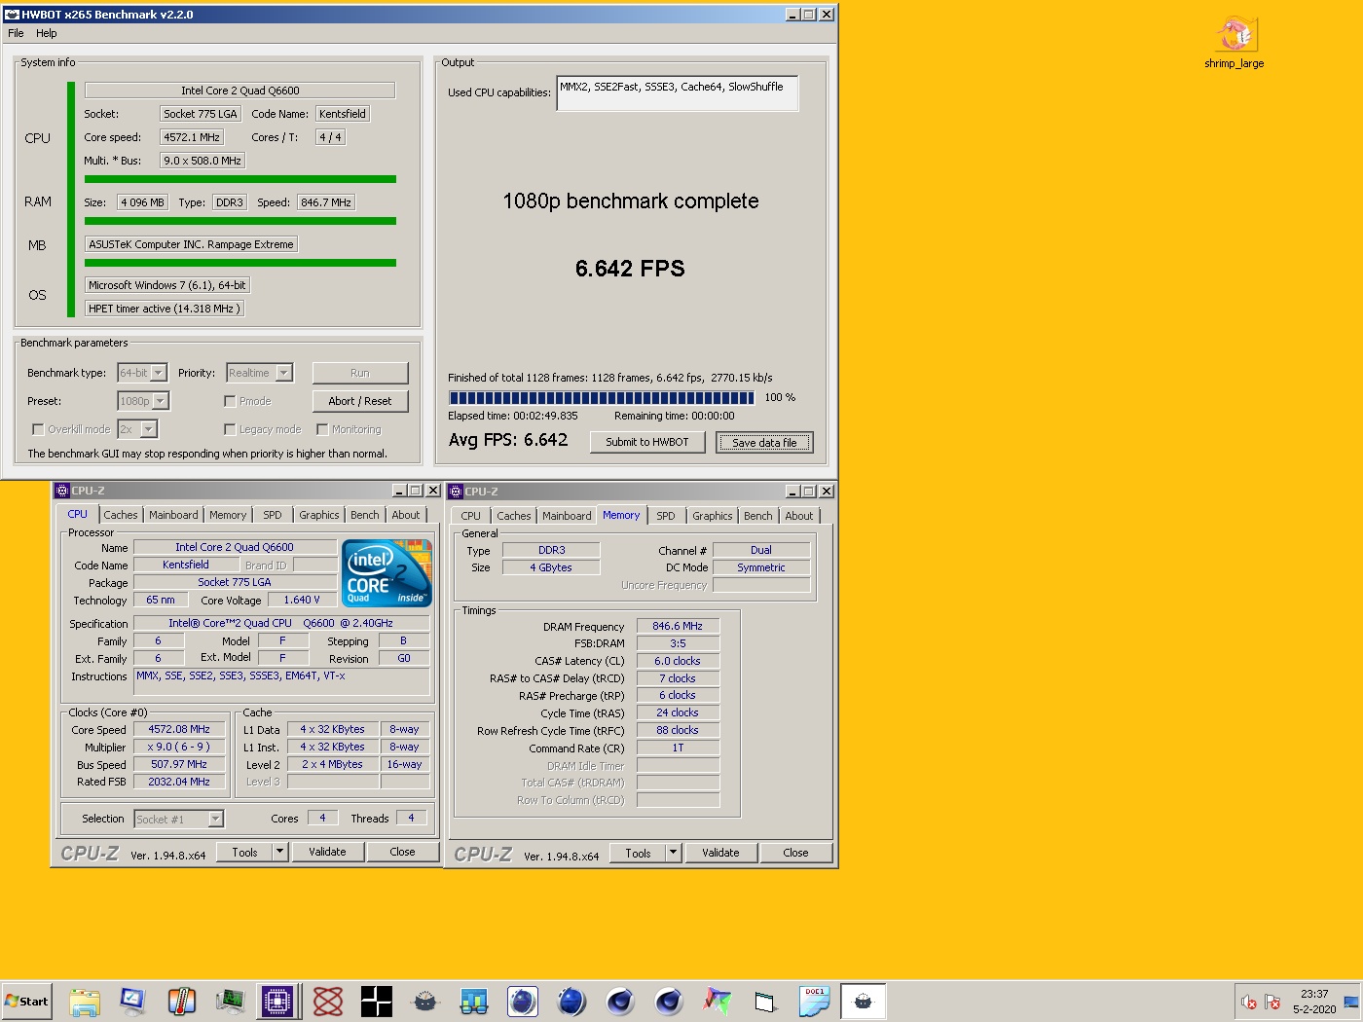Image resolution: width=1363 pixels, height=1022 pixels.
Task: Click the colorful triangle taskbar icon
Action: [x=718, y=1001]
